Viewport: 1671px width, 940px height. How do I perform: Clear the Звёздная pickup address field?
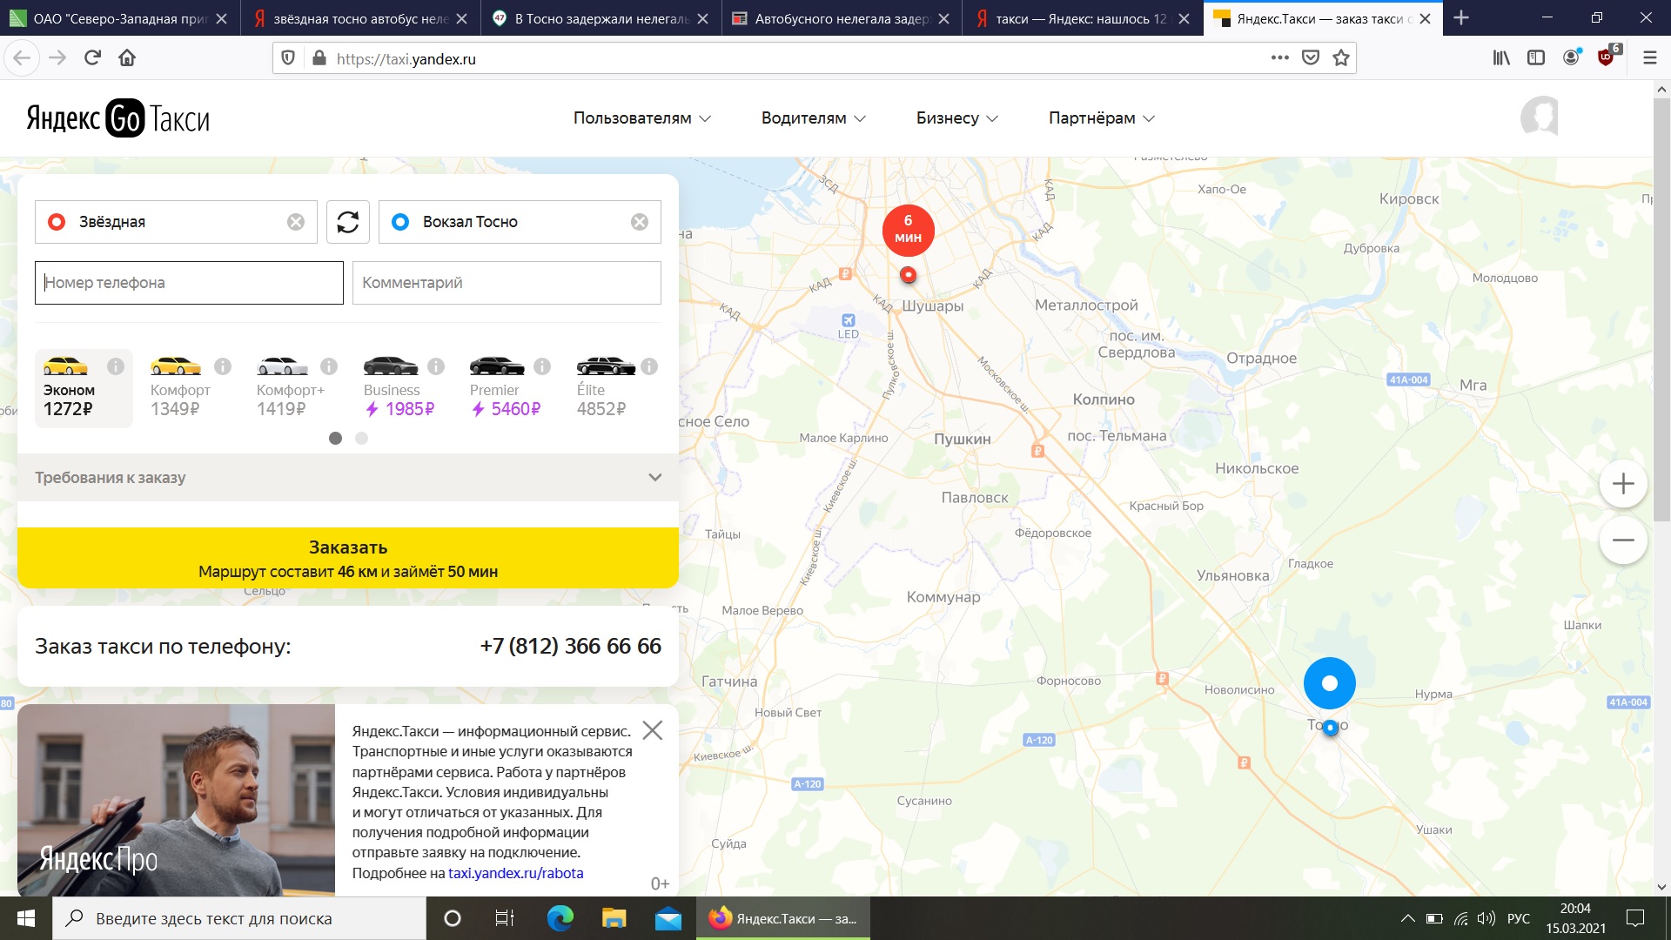tap(296, 222)
